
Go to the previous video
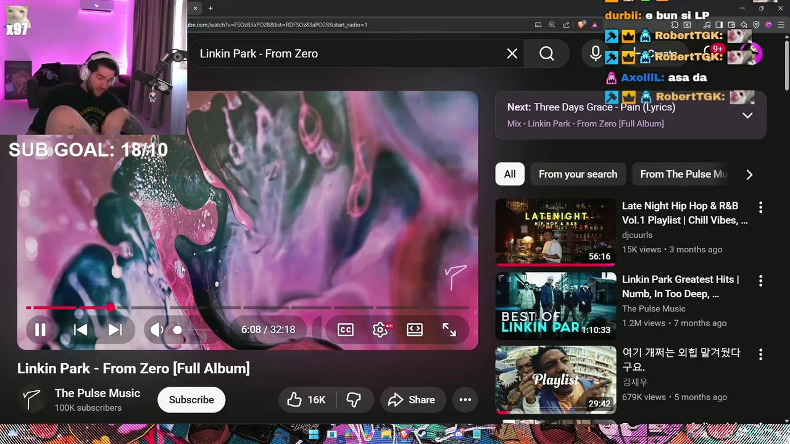point(81,330)
